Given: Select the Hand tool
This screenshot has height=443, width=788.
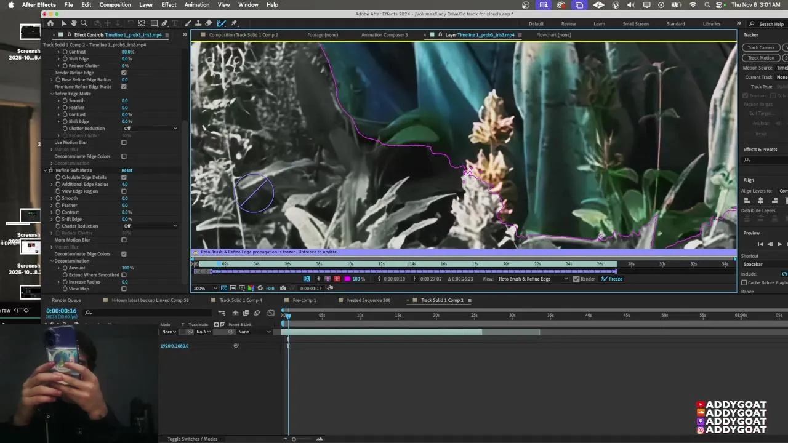Looking at the screenshot, I should 73,23.
